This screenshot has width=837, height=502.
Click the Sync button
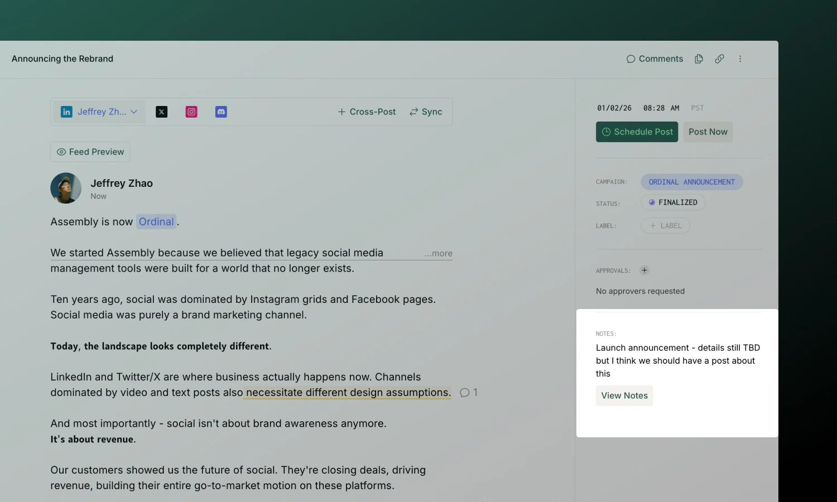point(426,112)
